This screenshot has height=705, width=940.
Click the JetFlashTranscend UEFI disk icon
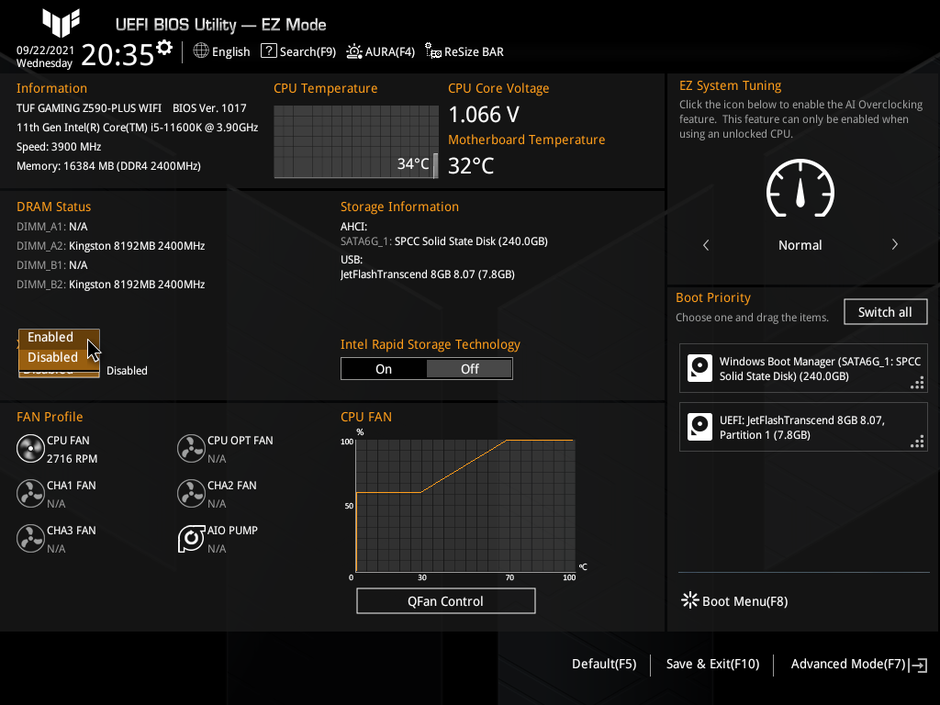click(699, 427)
